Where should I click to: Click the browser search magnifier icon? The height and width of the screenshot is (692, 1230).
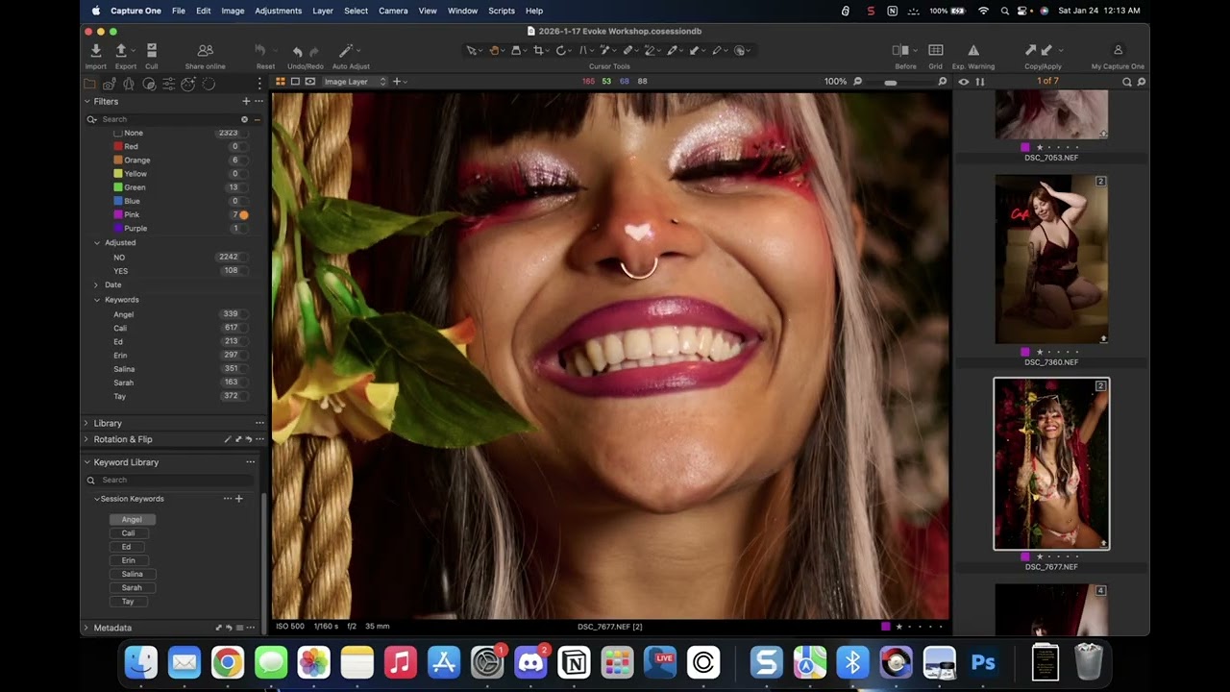(x=1127, y=82)
